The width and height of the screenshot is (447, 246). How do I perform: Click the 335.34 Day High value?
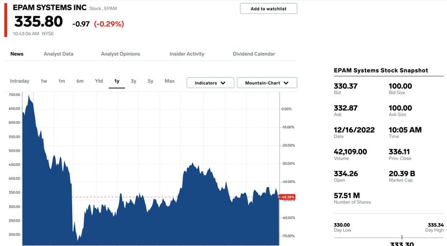tap(436, 225)
